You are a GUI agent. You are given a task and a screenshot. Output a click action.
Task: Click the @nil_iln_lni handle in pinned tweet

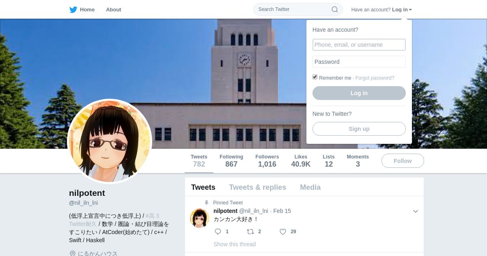pyautogui.click(x=254, y=211)
